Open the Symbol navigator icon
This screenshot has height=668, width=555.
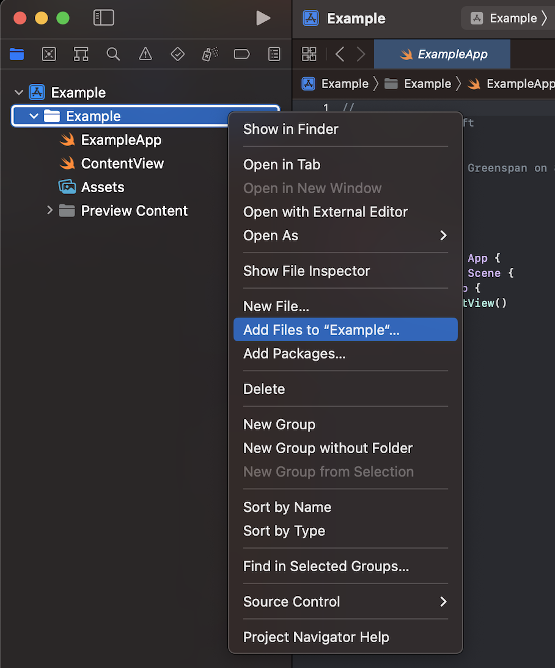tap(81, 54)
